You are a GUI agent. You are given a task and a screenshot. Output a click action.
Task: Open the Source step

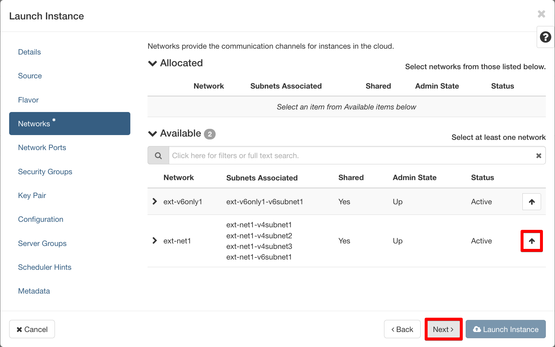pos(30,76)
